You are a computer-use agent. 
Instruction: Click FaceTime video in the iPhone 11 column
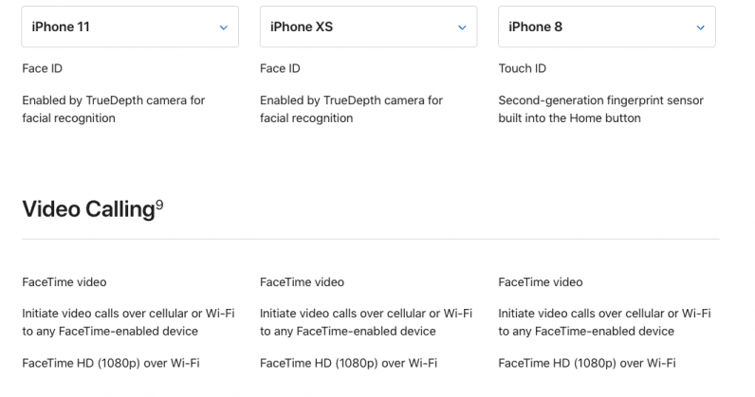(64, 282)
